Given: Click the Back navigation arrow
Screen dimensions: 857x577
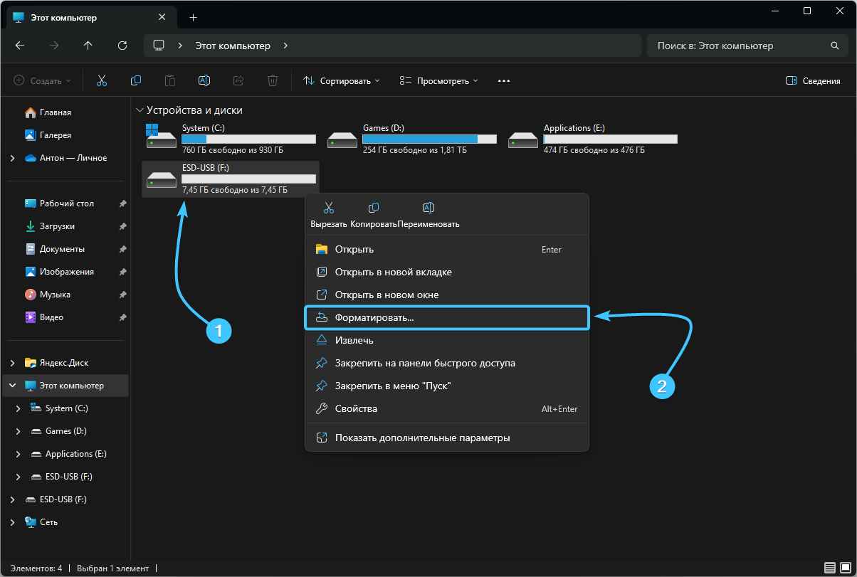Looking at the screenshot, I should point(20,46).
